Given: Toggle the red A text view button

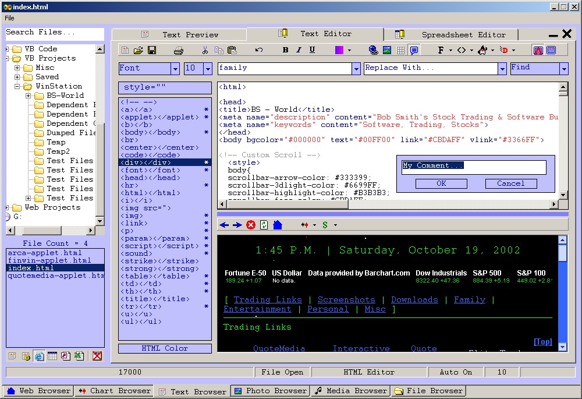Looking at the screenshot, I should click(538, 50).
